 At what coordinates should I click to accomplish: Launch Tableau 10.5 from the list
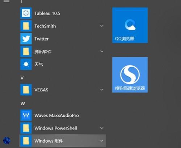(47, 13)
